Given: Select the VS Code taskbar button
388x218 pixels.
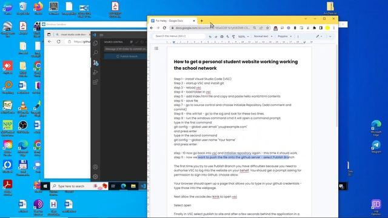Looking at the screenshot, I should click(x=143, y=186).
